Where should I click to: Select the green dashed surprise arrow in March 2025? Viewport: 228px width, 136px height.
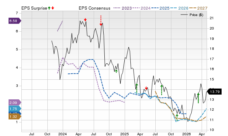137,89
